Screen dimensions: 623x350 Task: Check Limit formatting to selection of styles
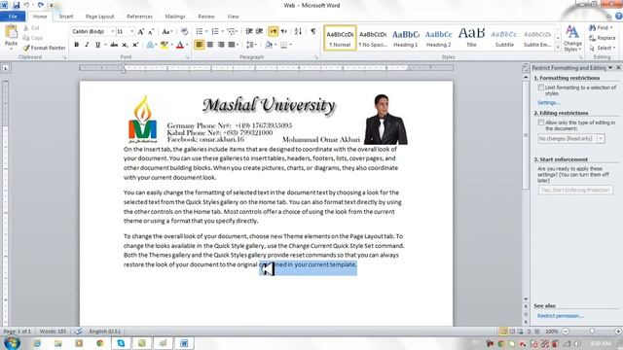coord(541,87)
